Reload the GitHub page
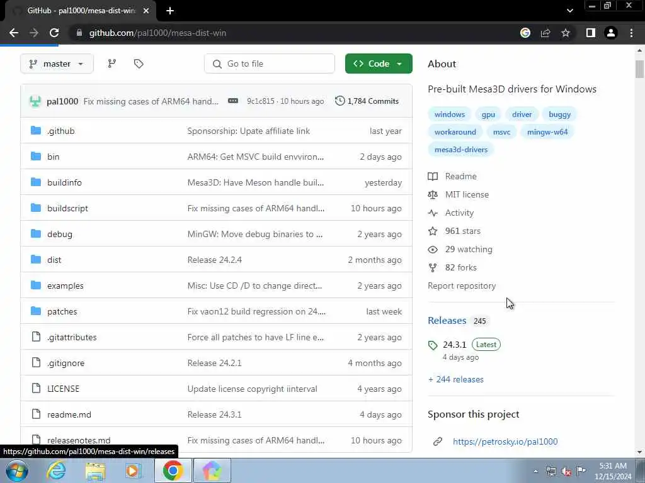This screenshot has height=483, width=645. point(54,33)
